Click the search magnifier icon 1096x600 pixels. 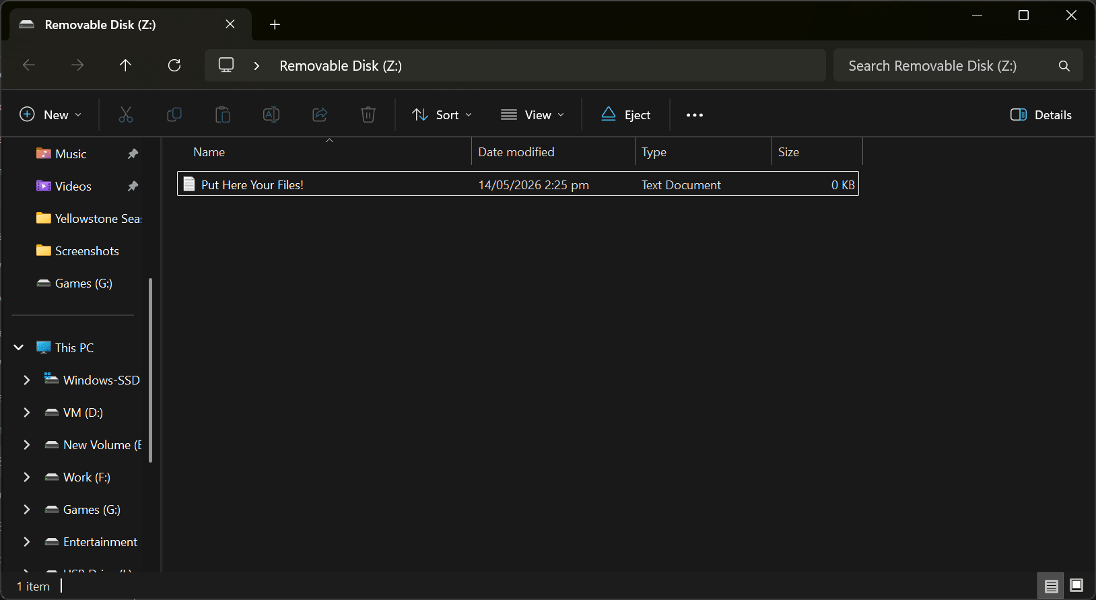[x=1064, y=66]
